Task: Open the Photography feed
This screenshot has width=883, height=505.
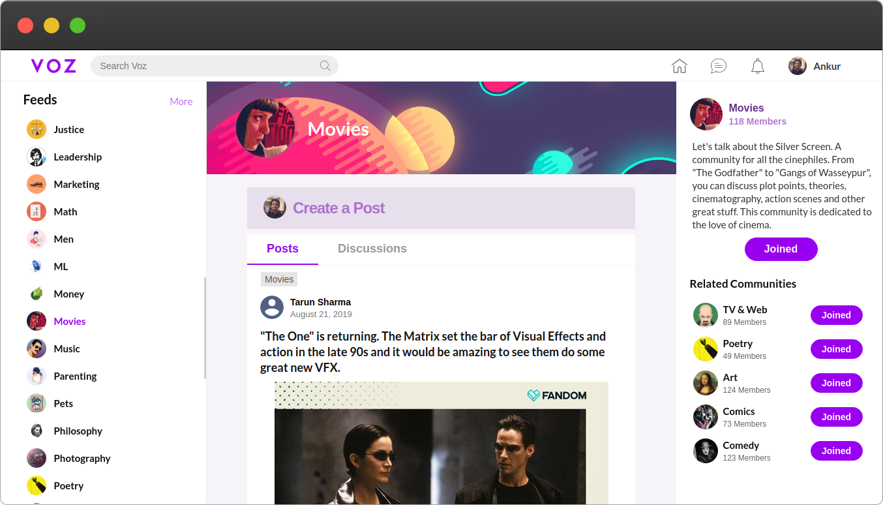Action: pyautogui.click(x=82, y=458)
